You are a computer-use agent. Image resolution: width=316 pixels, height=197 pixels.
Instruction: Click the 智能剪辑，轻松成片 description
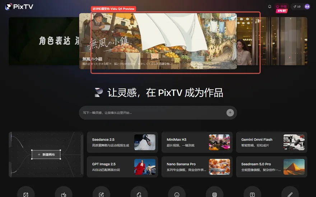point(255,145)
